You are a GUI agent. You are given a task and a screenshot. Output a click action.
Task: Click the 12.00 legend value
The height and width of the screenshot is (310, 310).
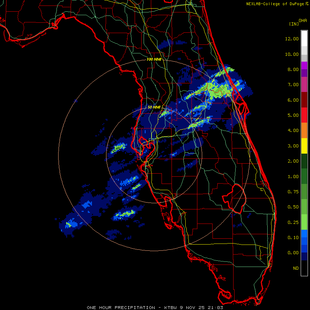(x=292, y=39)
